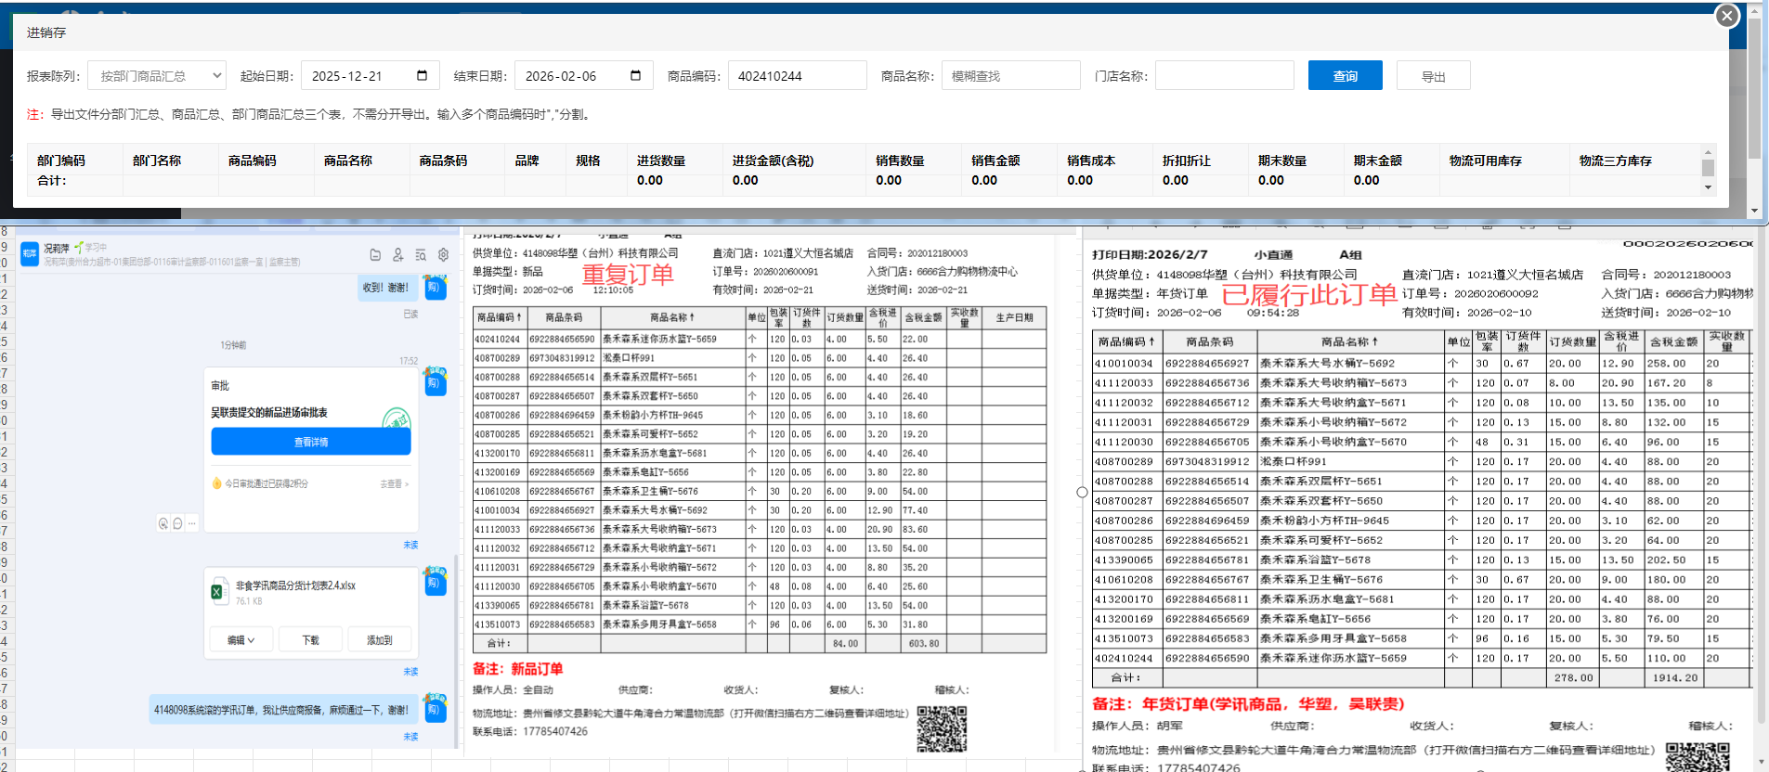
Task: Click the 查看详情 approval details button
Action: pos(310,442)
